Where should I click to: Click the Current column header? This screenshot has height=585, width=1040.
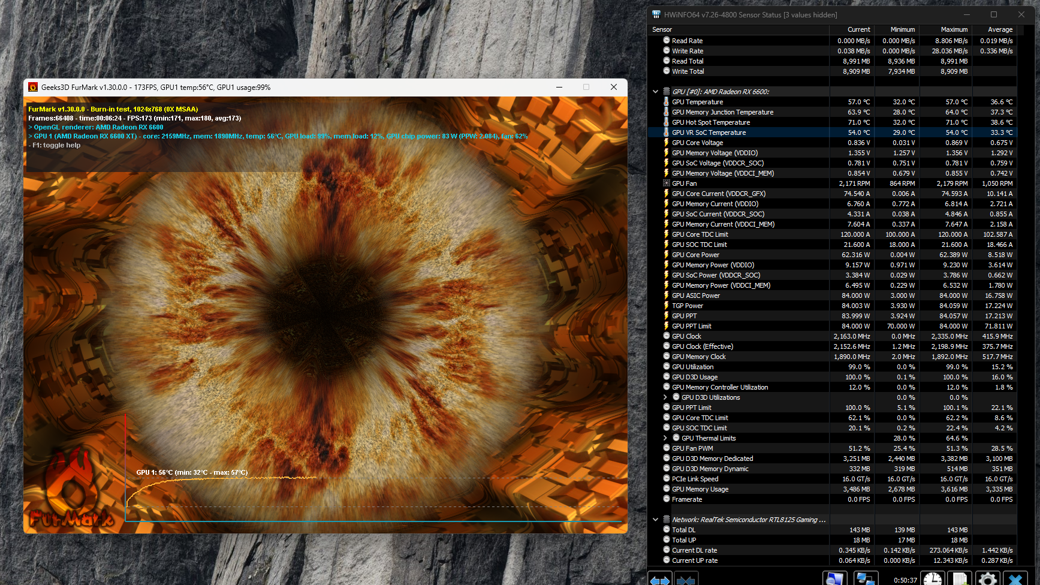[858, 29]
